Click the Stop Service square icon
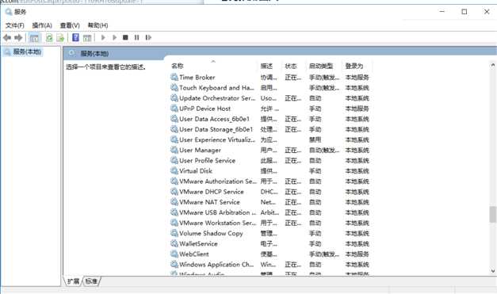The image size is (497, 294). pos(125,37)
